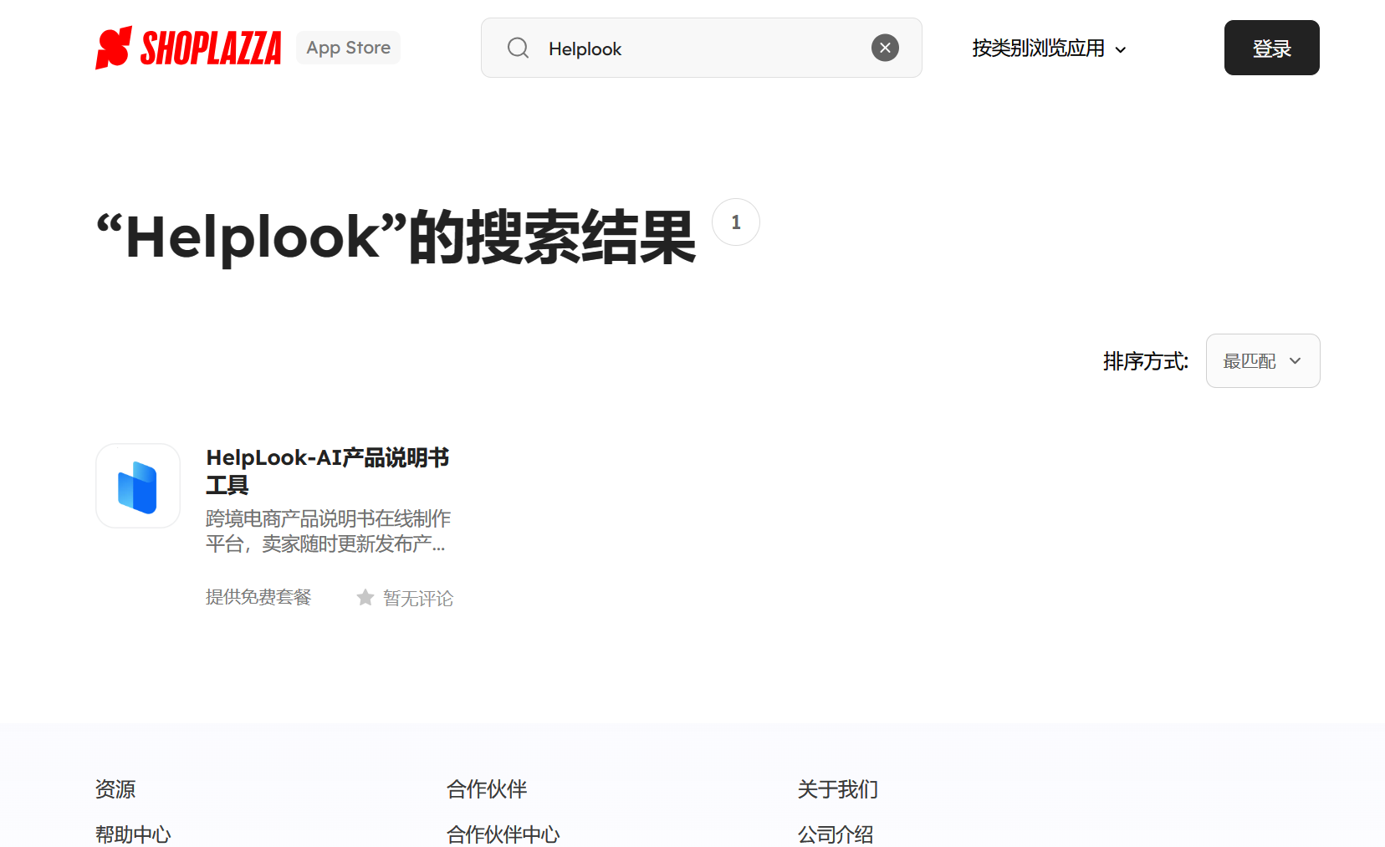Image resolution: width=1385 pixels, height=847 pixels.
Task: Click the Shoplazza logo icon
Action: pyautogui.click(x=115, y=48)
